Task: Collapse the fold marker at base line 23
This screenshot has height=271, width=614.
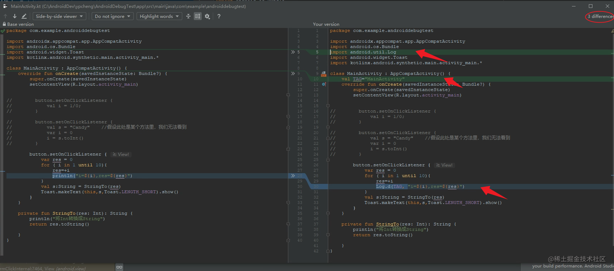Action: point(288,149)
